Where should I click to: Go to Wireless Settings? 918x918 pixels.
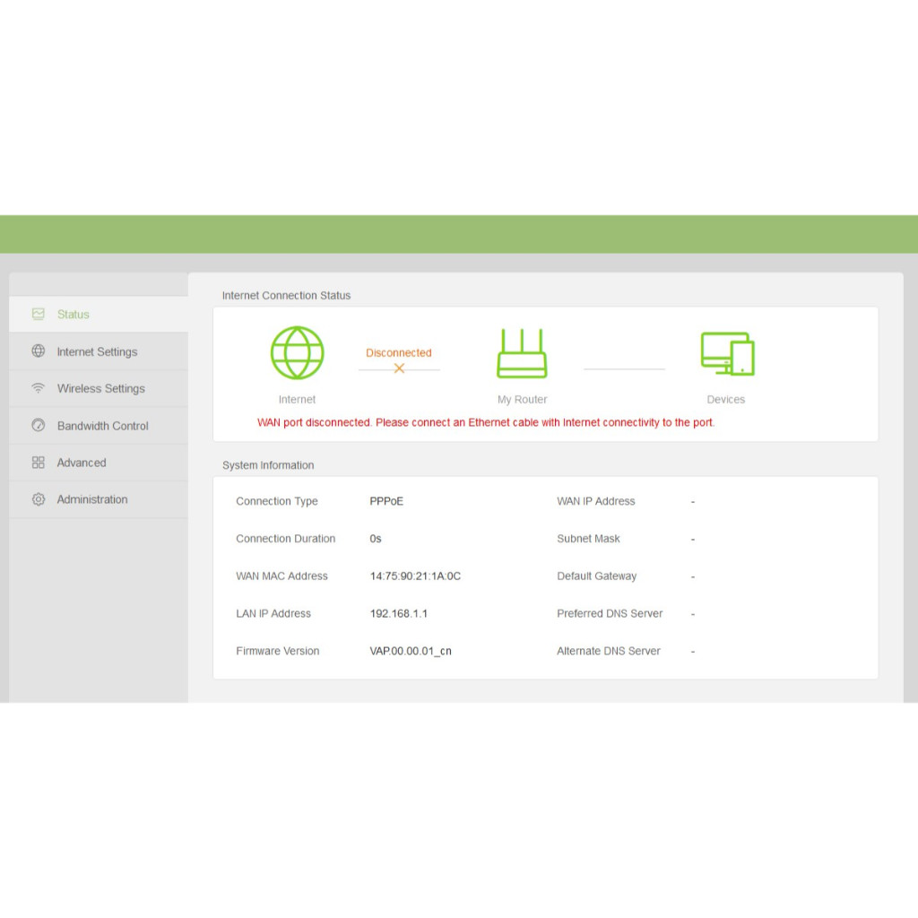click(x=100, y=388)
